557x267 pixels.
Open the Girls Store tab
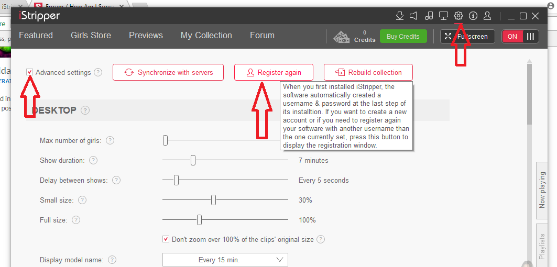tap(91, 36)
